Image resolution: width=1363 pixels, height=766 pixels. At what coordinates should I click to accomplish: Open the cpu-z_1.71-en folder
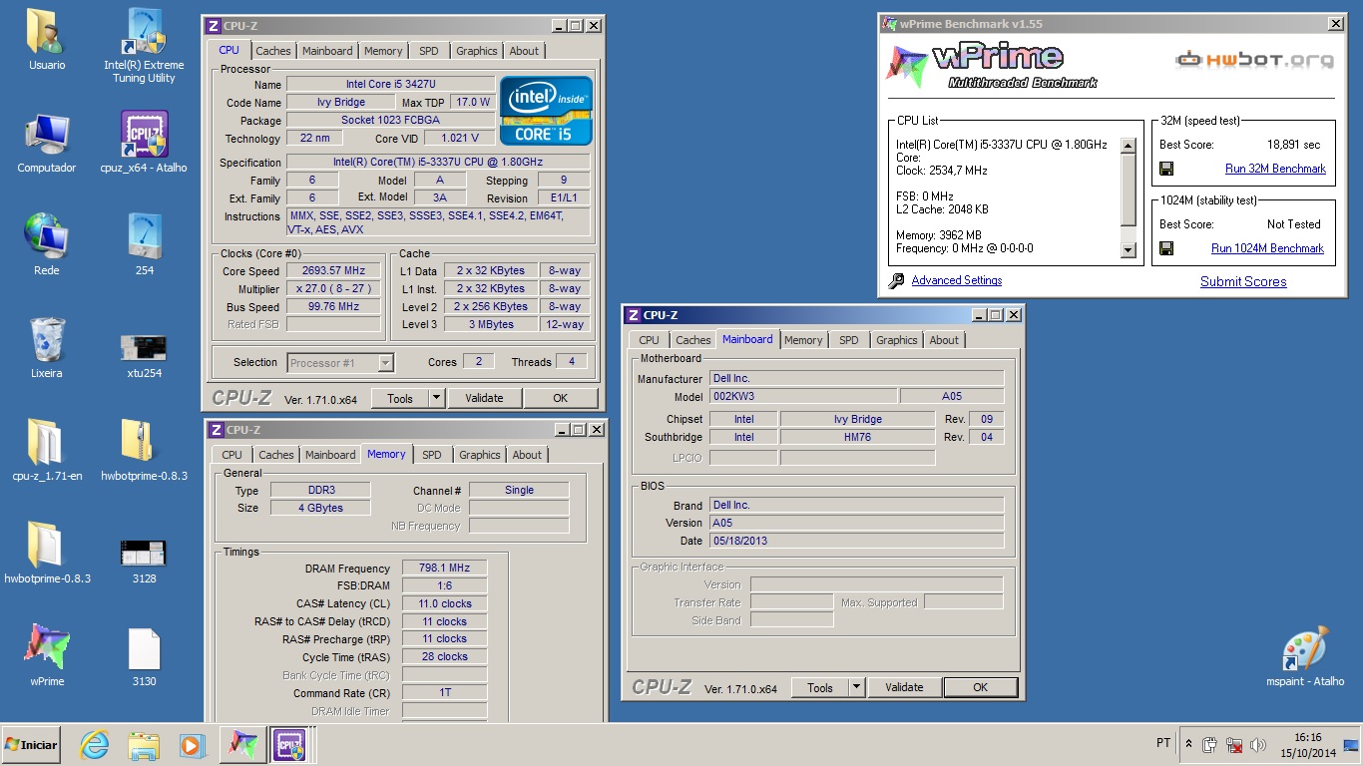(47, 451)
